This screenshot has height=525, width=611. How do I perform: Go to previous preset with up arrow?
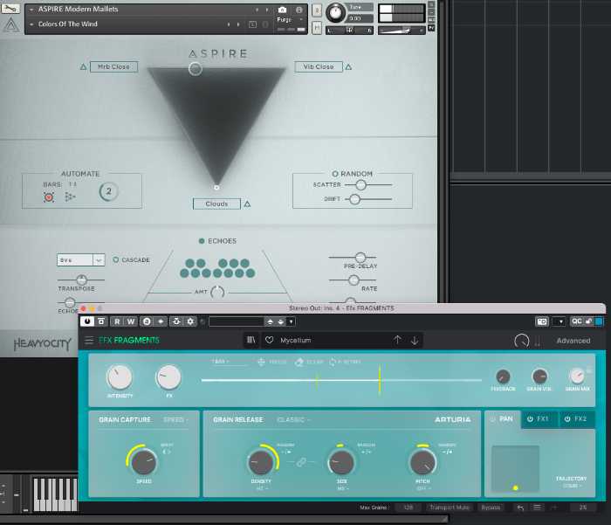coord(397,340)
